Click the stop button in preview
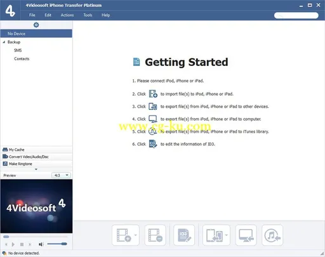The image size is (325, 257). [x=22, y=244]
